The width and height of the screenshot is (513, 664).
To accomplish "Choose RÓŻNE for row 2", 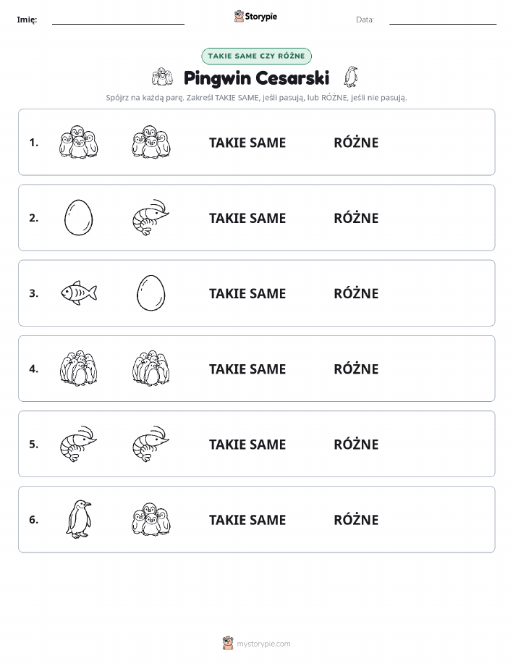I will point(356,218).
